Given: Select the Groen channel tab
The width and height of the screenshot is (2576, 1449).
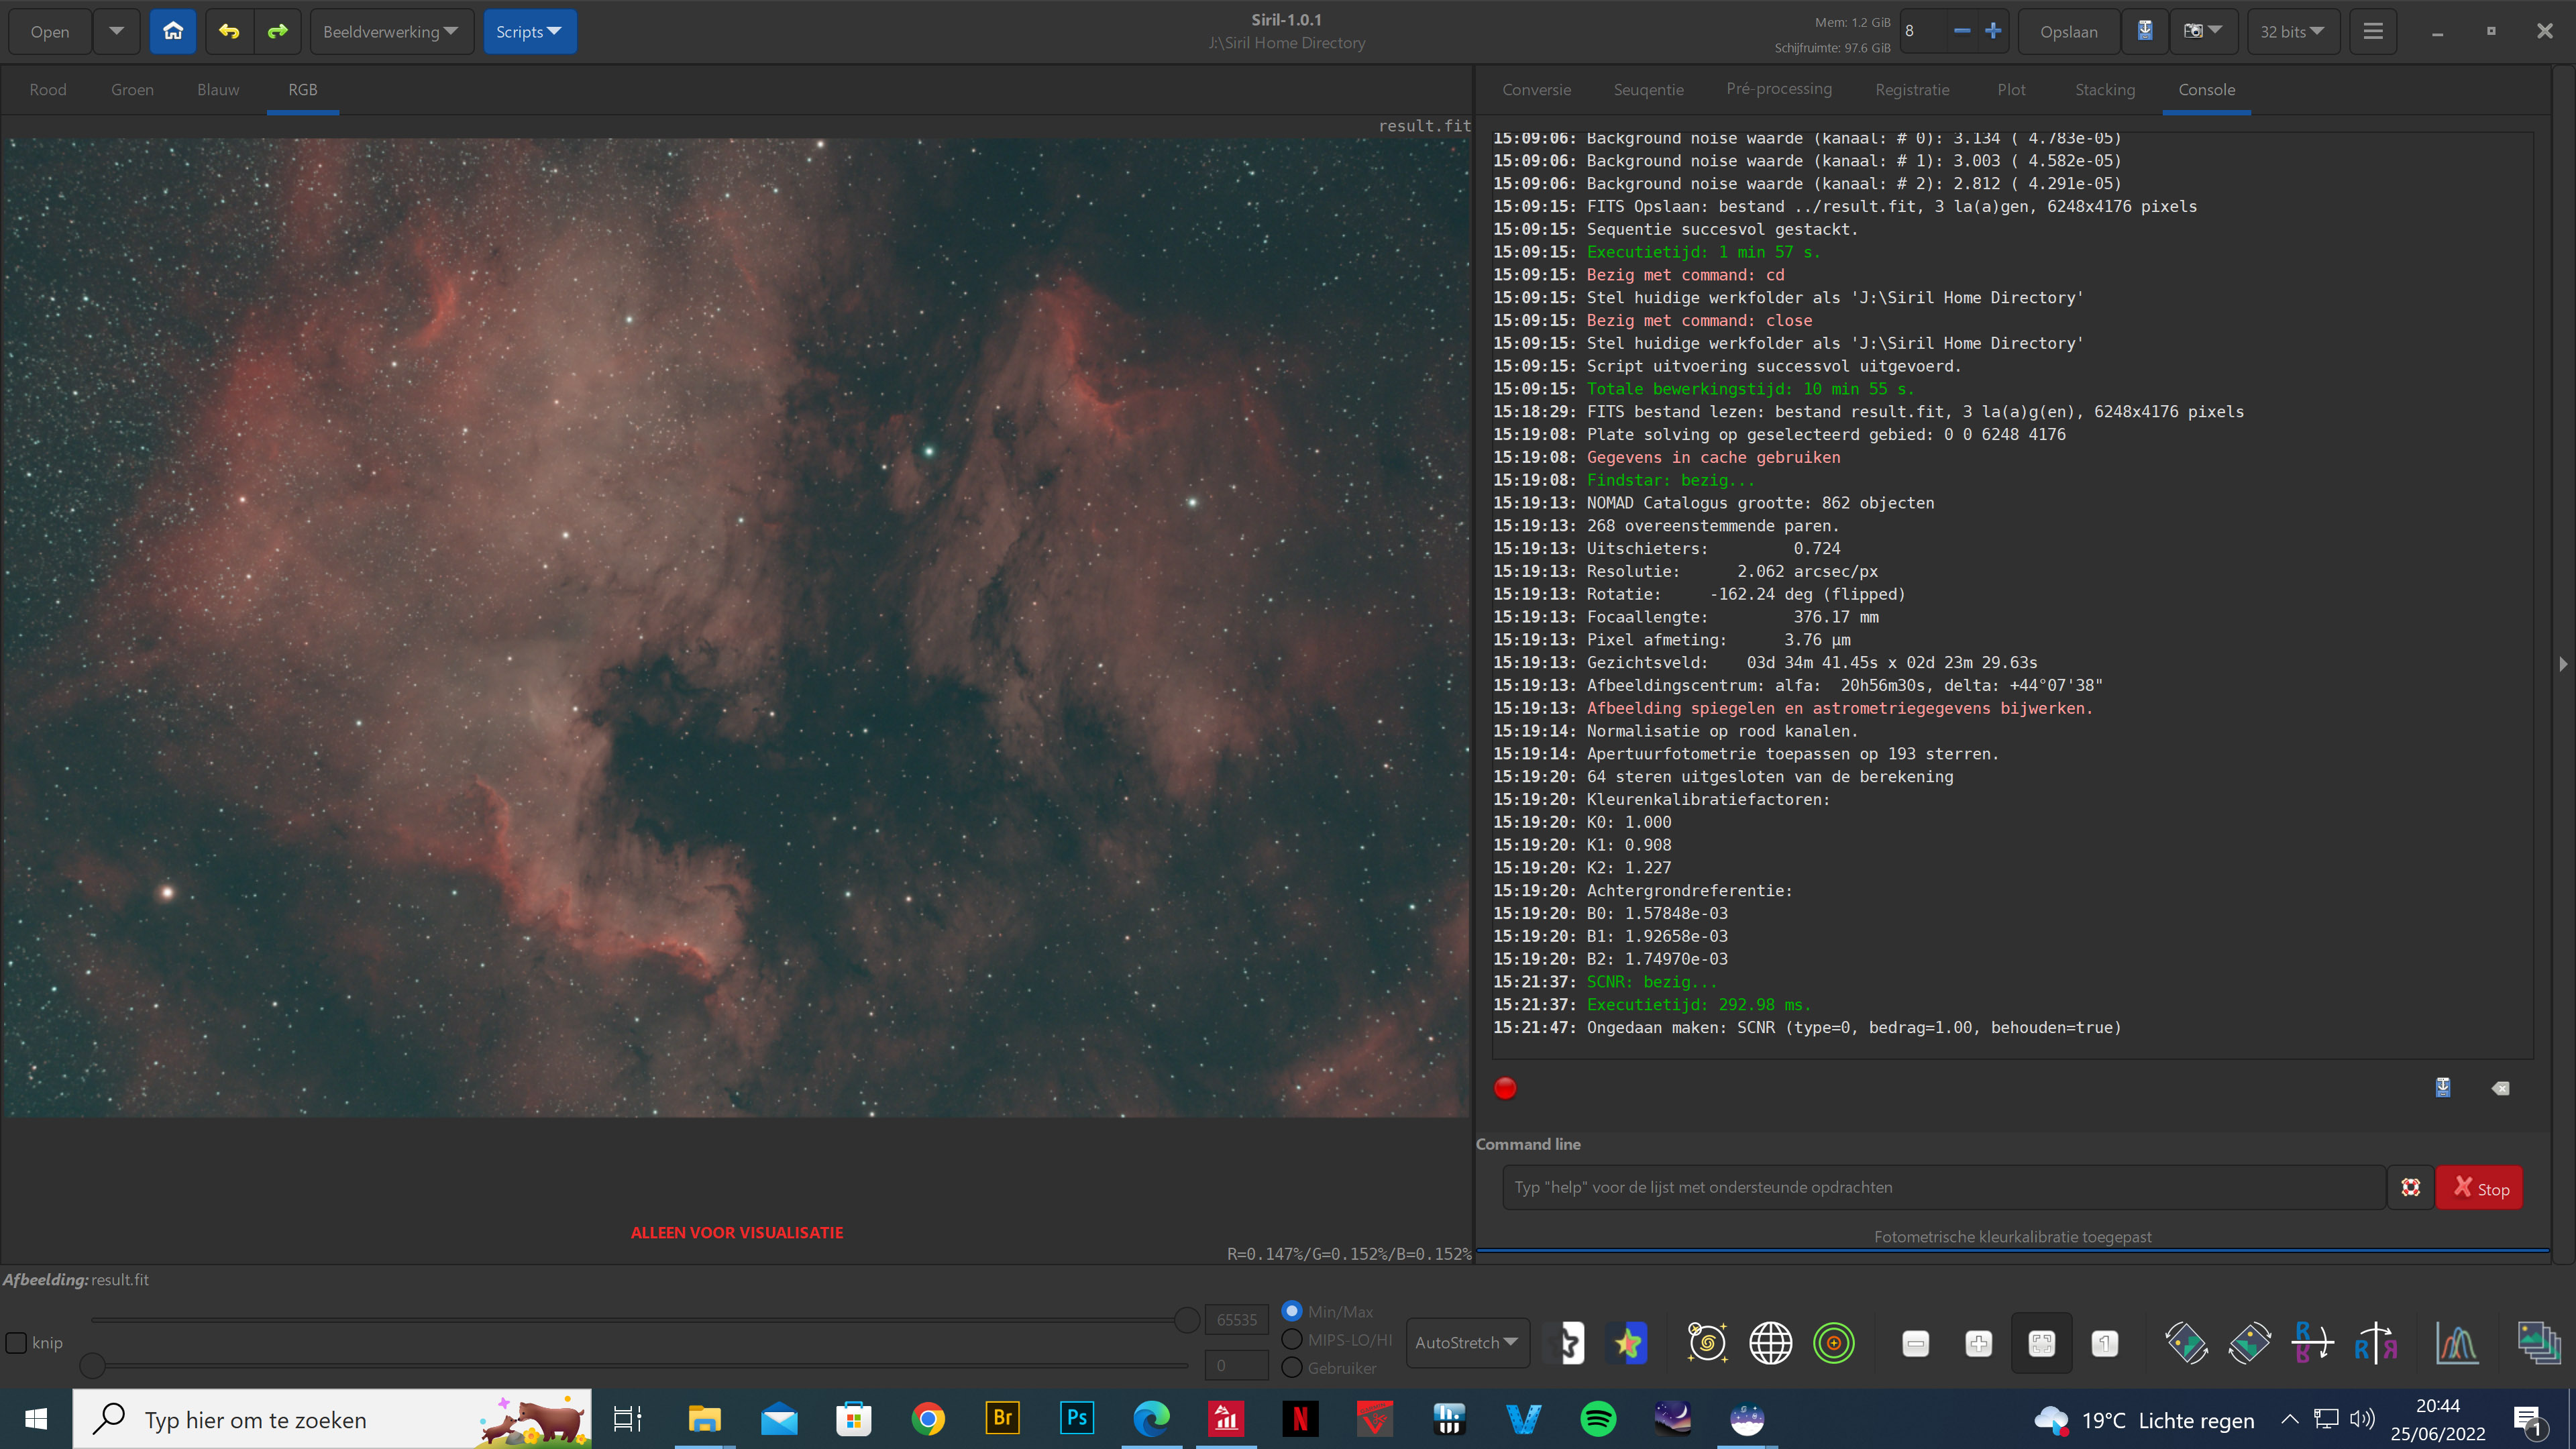Looking at the screenshot, I should pyautogui.click(x=132, y=89).
